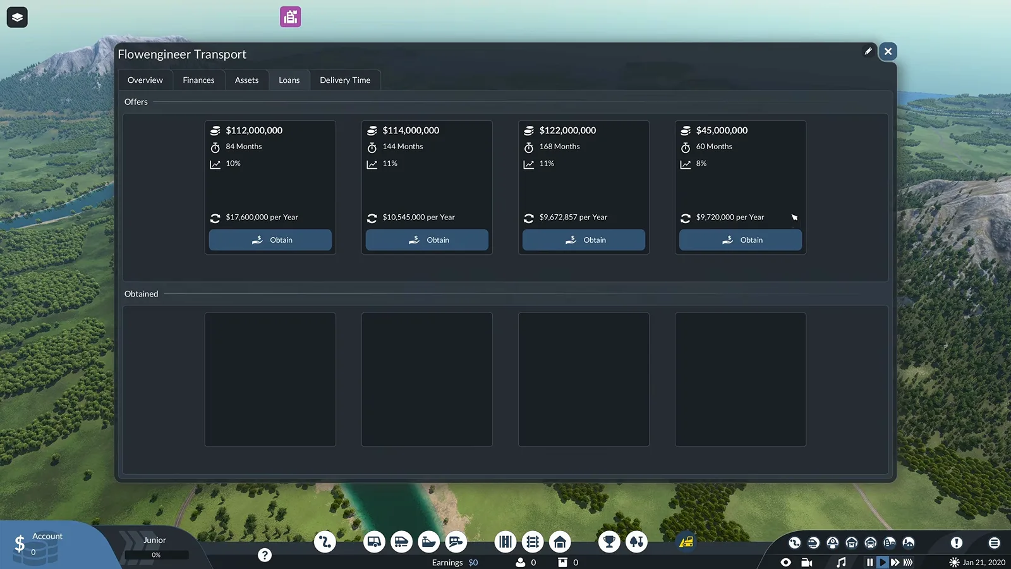The image size is (1011, 569).
Task: Open the warnings exclamation icon
Action: coord(957,542)
